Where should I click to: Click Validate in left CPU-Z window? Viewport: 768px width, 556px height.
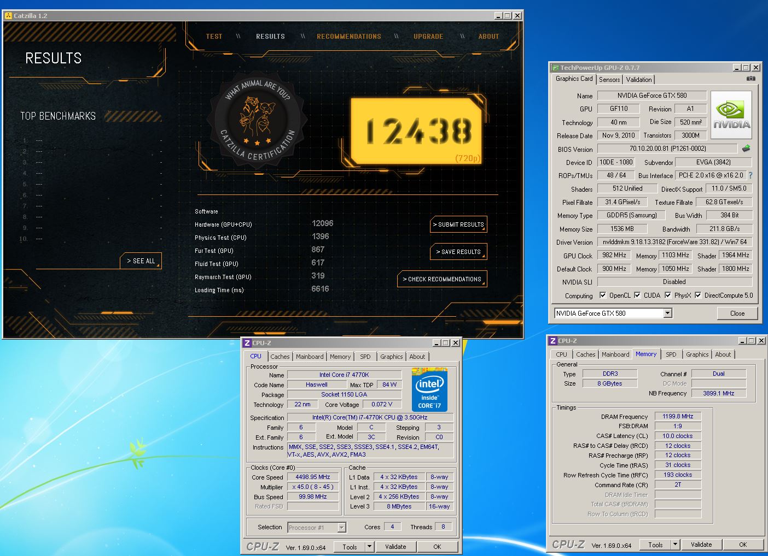tap(395, 547)
